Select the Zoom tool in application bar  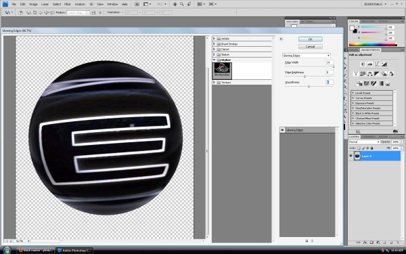(182, 4)
